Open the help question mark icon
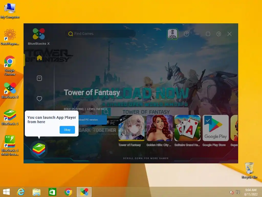This screenshot has height=197, width=262. click(187, 34)
